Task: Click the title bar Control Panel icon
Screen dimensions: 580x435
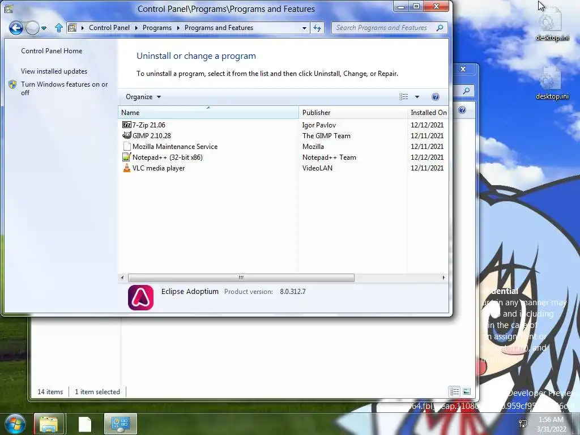Action: [8, 8]
